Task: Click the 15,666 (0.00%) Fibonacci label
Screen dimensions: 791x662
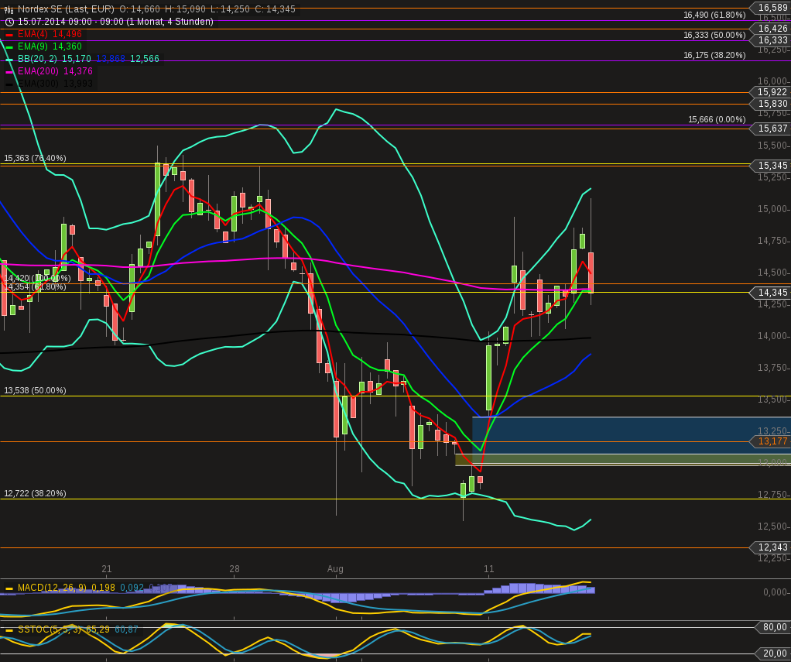Action: click(717, 119)
